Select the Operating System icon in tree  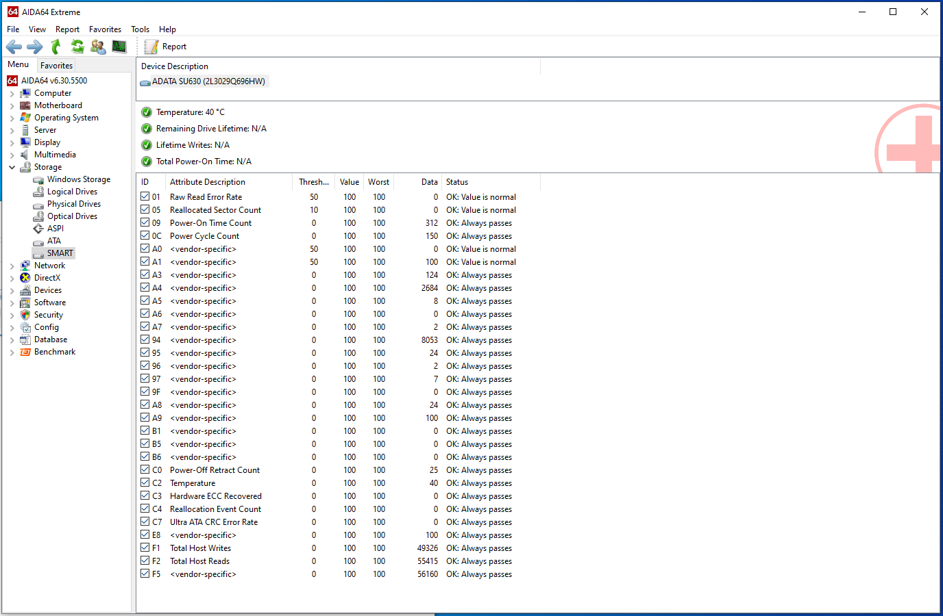click(x=25, y=118)
